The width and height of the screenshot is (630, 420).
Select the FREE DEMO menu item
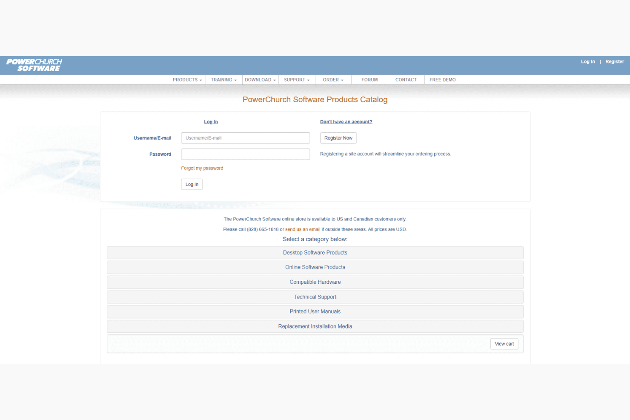click(x=443, y=80)
